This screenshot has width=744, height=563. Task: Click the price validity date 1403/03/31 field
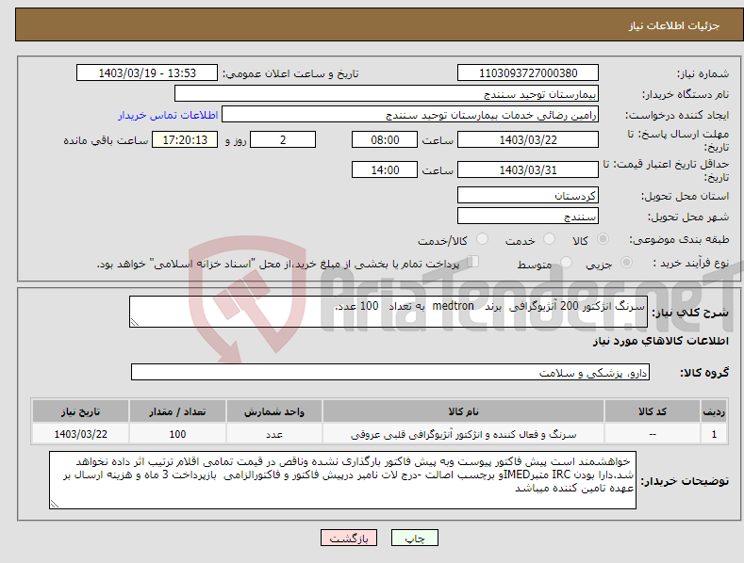(x=528, y=169)
